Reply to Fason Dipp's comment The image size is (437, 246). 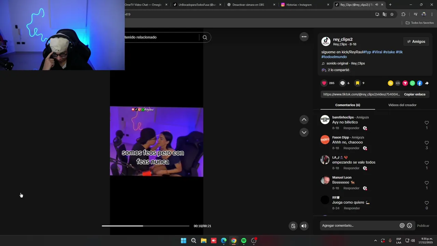(x=351, y=148)
